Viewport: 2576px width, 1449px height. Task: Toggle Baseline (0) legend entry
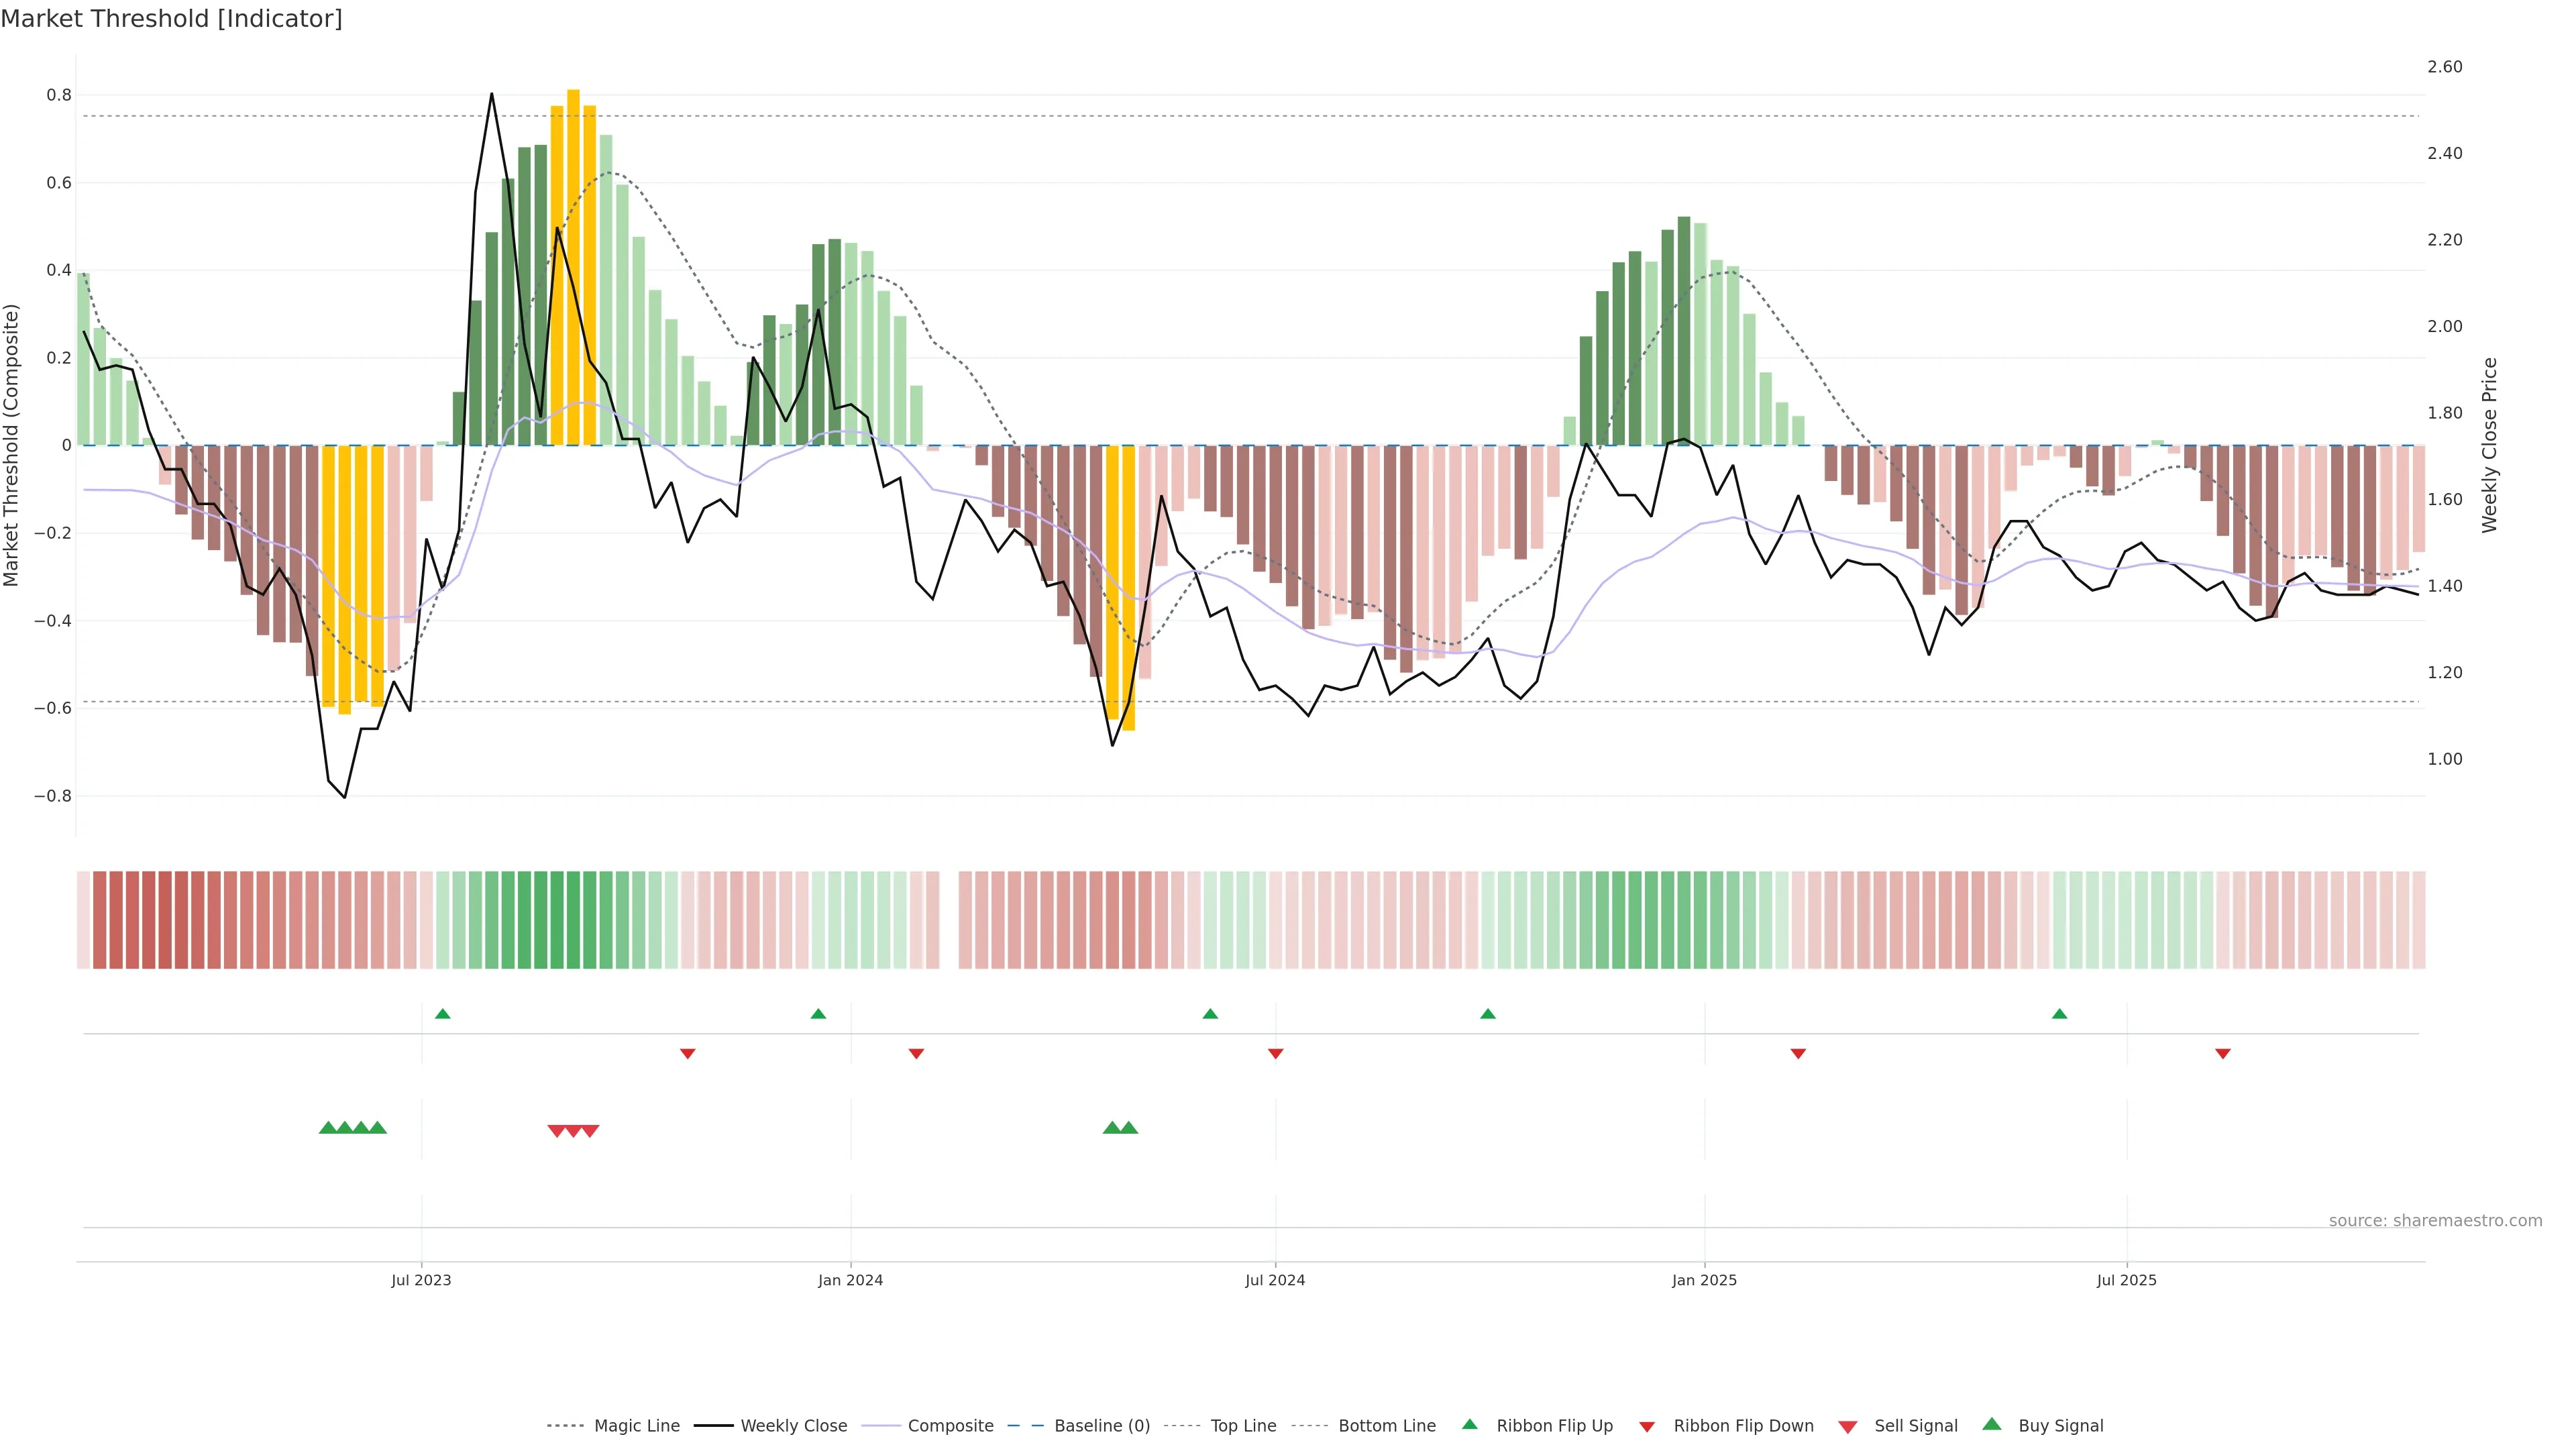coord(1102,1426)
